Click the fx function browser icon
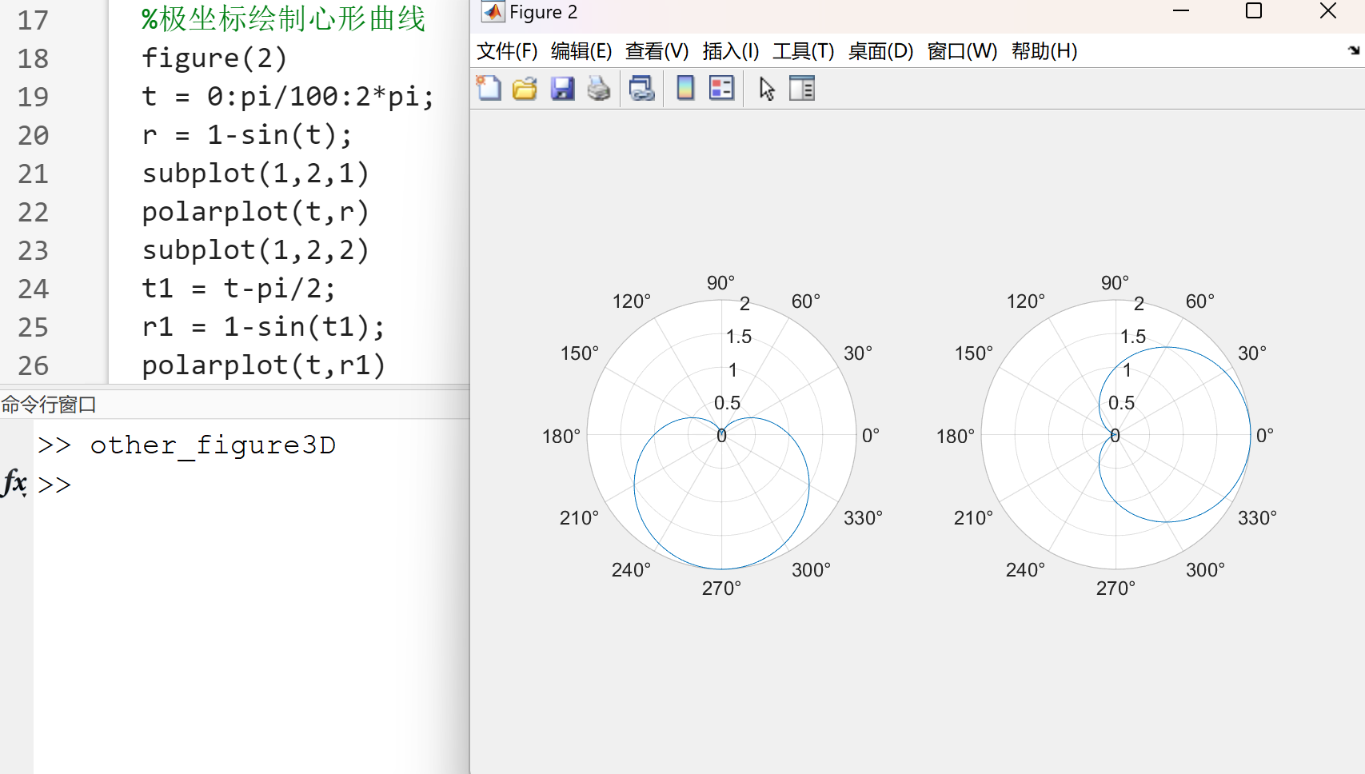 tap(15, 482)
